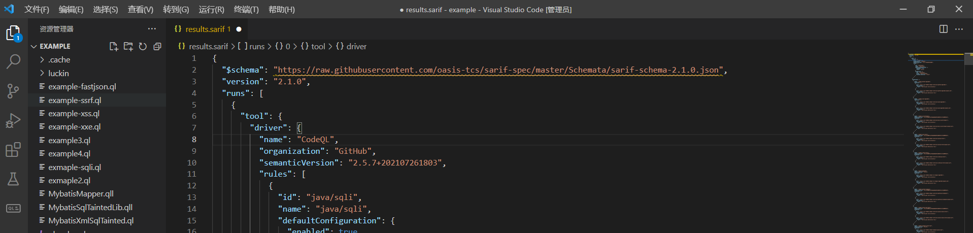Open the 选择(S) menu

106,9
